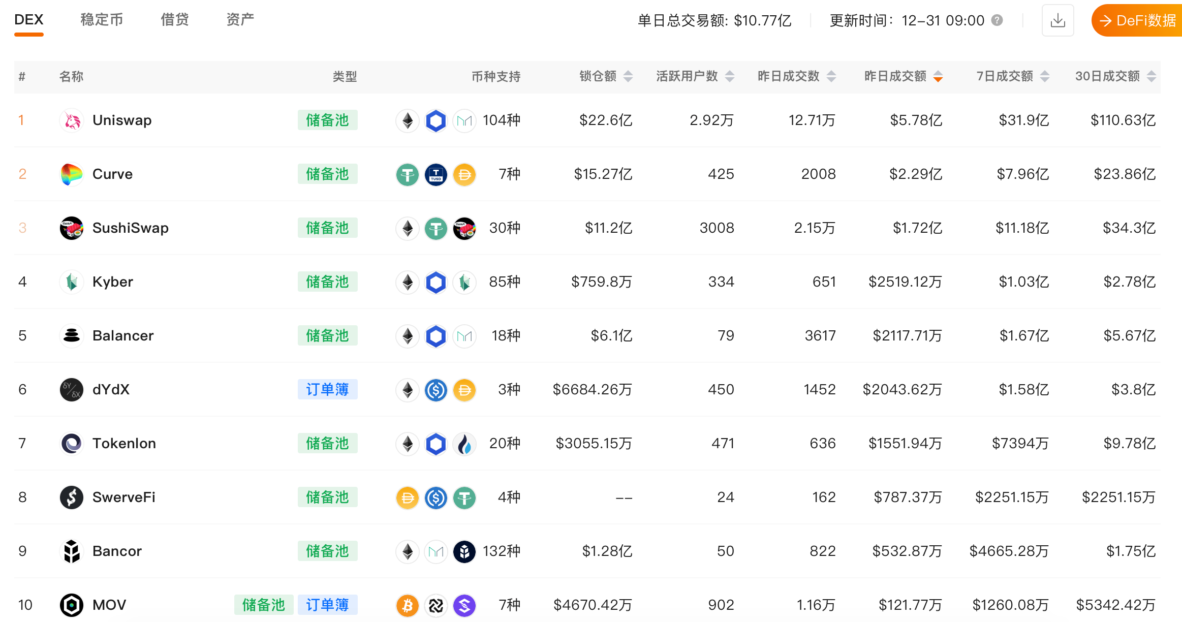Click the Sushi token icon in SushiSwap coins
This screenshot has width=1182, height=622.
pos(464,229)
